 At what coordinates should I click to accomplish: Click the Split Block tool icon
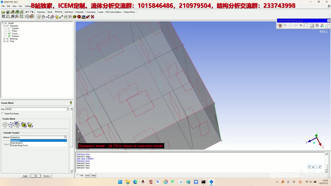point(43,17)
